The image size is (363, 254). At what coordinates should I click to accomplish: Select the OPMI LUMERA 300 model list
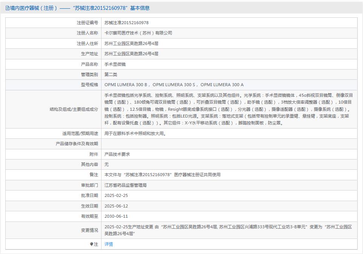tap(174, 85)
